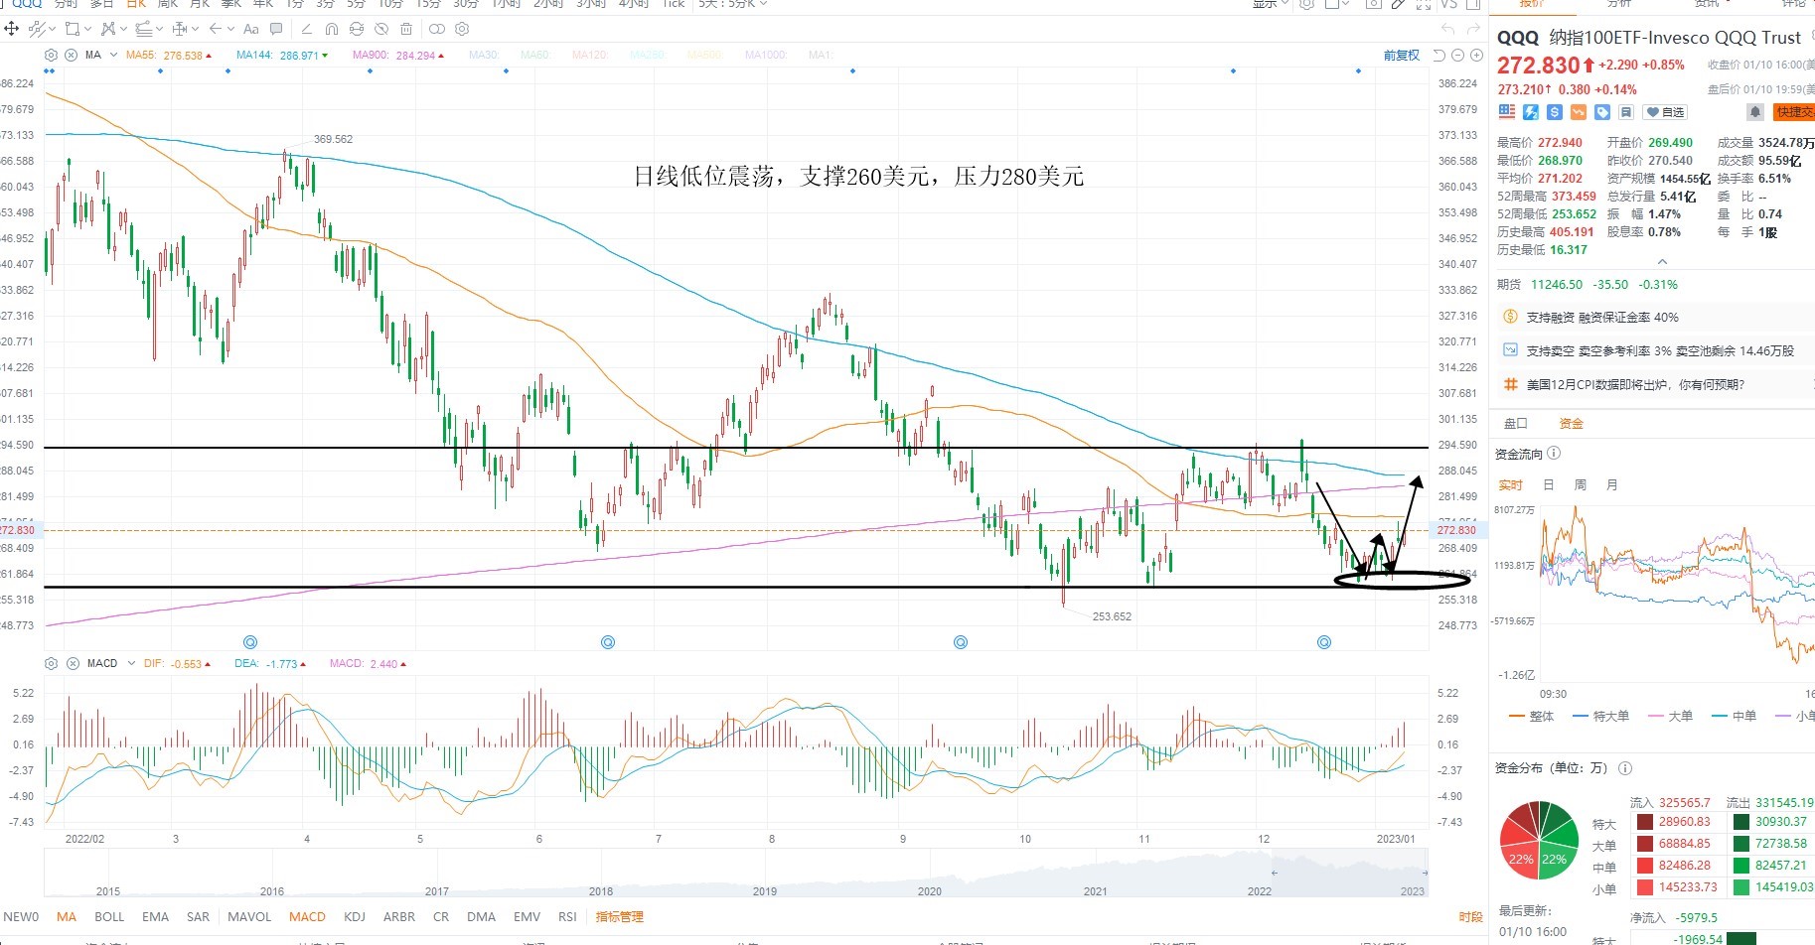Open channel lines tools dropdown
The image size is (1815, 945).
click(x=160, y=29)
